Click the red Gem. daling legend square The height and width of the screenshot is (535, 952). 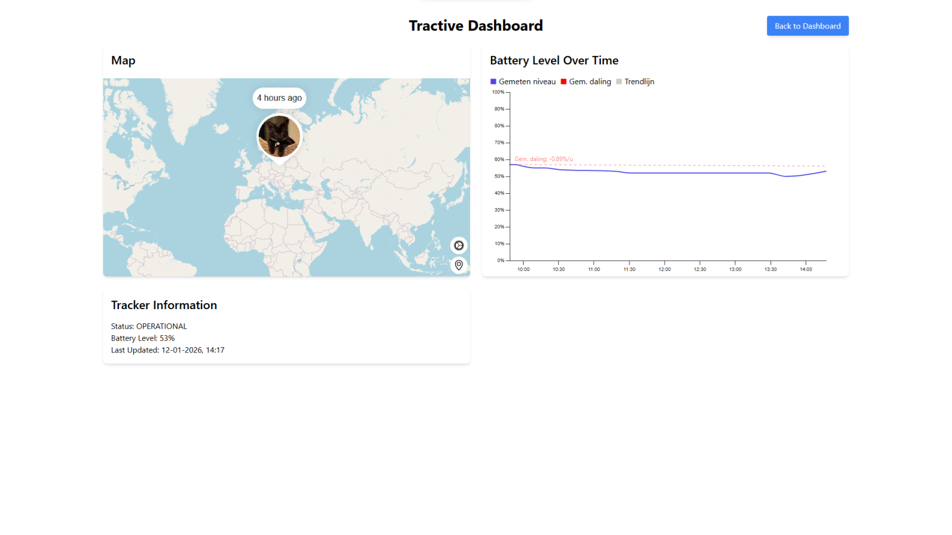(563, 81)
